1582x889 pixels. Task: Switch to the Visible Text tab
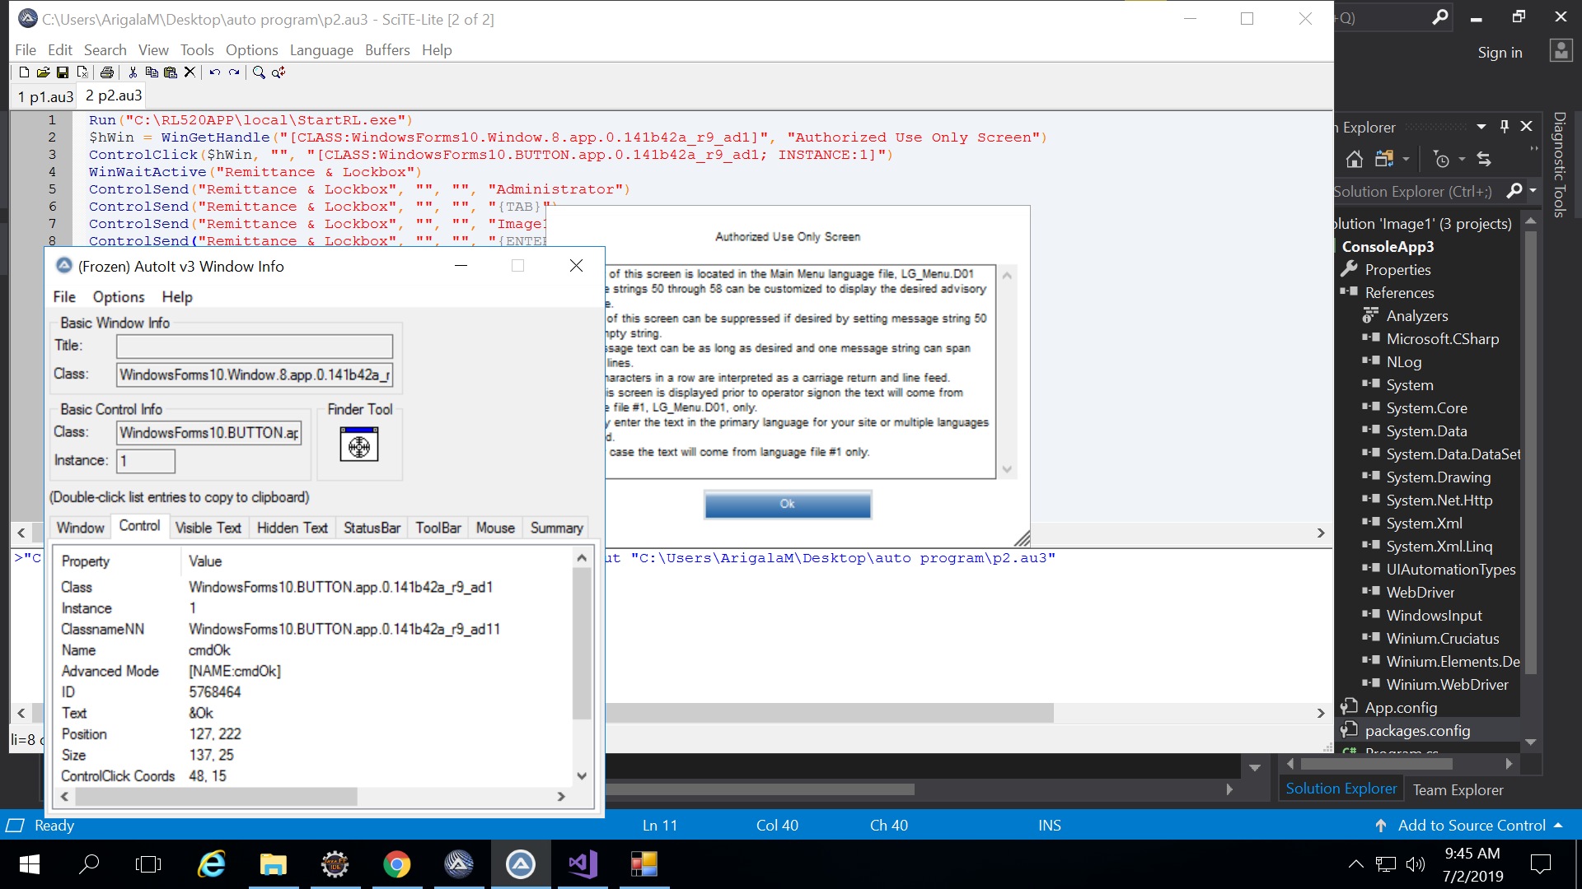pyautogui.click(x=208, y=528)
